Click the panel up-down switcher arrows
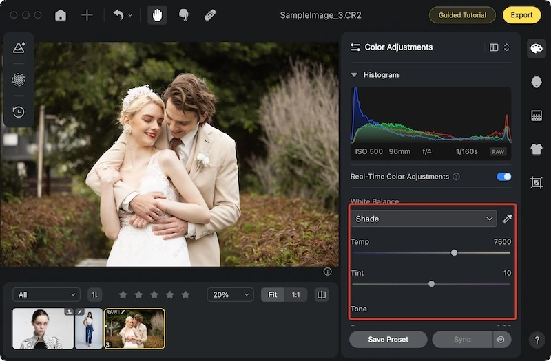The height and width of the screenshot is (361, 551). coord(506,47)
